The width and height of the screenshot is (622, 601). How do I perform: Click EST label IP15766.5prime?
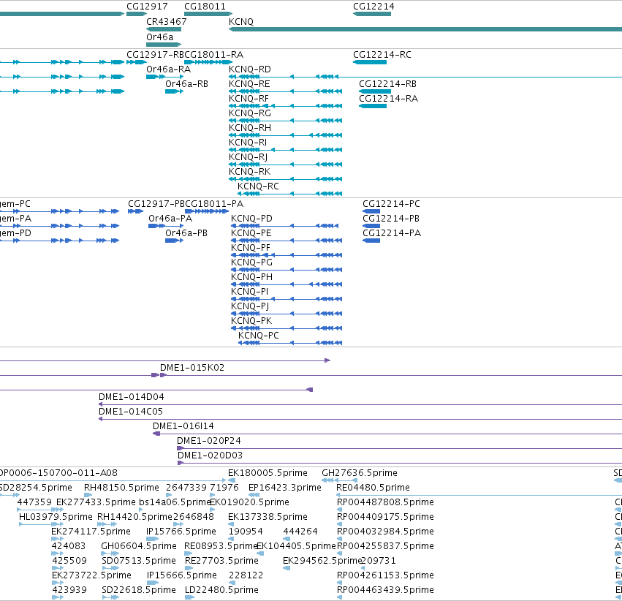tap(181, 532)
